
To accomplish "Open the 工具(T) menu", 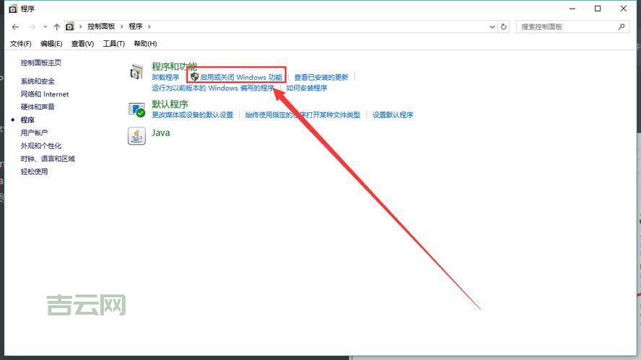I will 113,44.
